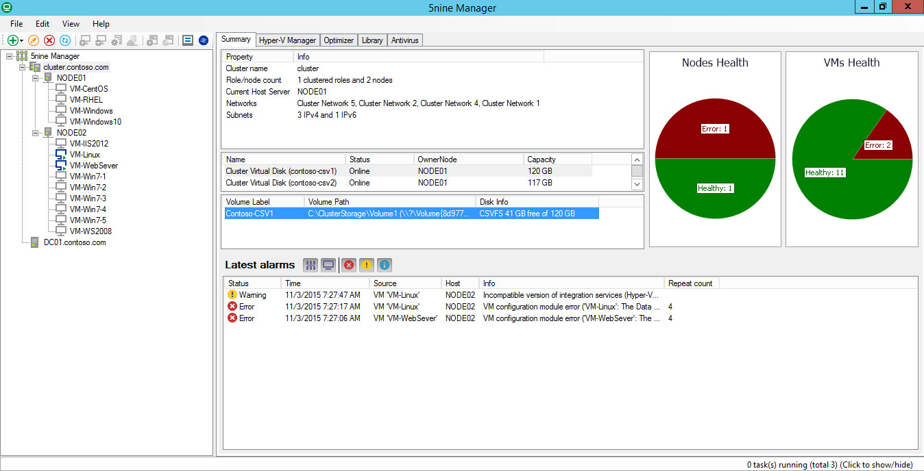The height and width of the screenshot is (471, 924).
Task: Switch to the Library tab
Action: (372, 40)
